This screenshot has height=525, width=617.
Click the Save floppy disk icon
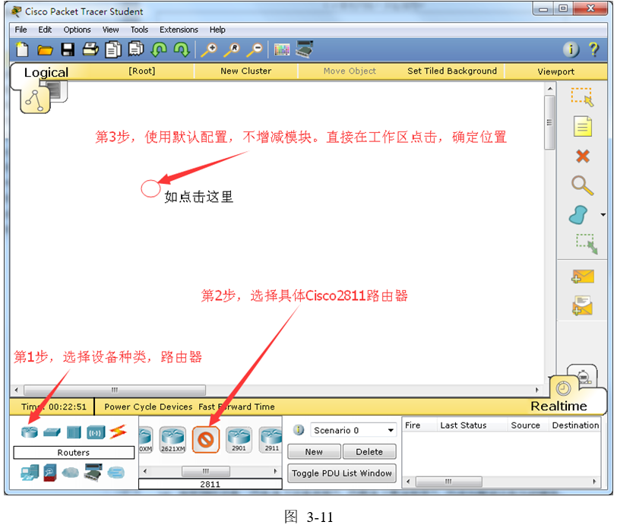point(68,50)
